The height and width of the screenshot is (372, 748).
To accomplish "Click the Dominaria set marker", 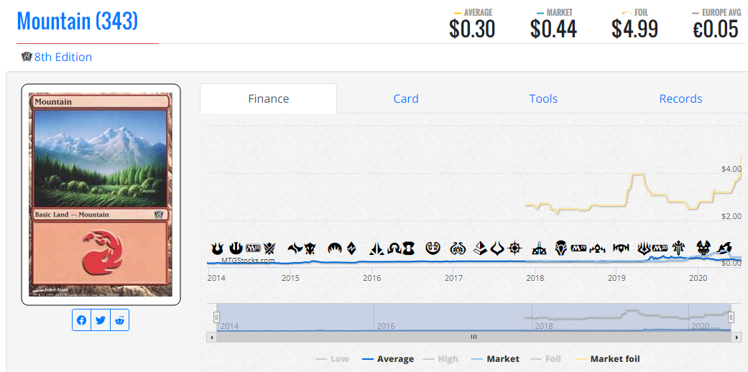I will click(x=561, y=249).
